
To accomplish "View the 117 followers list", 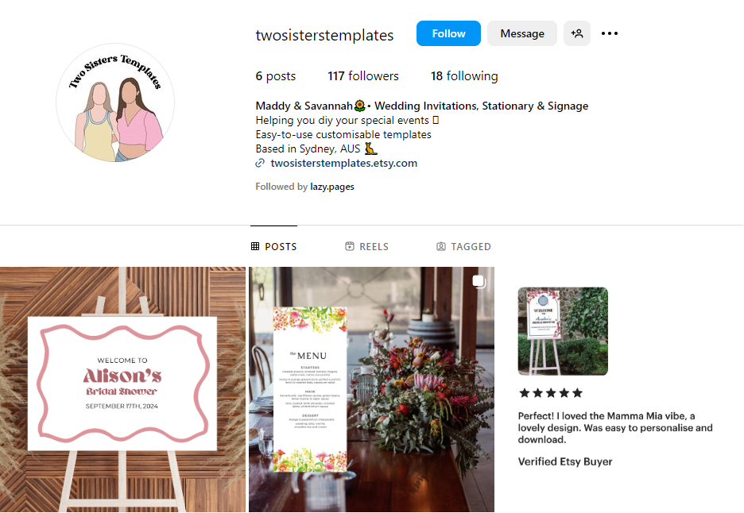I will [x=363, y=76].
